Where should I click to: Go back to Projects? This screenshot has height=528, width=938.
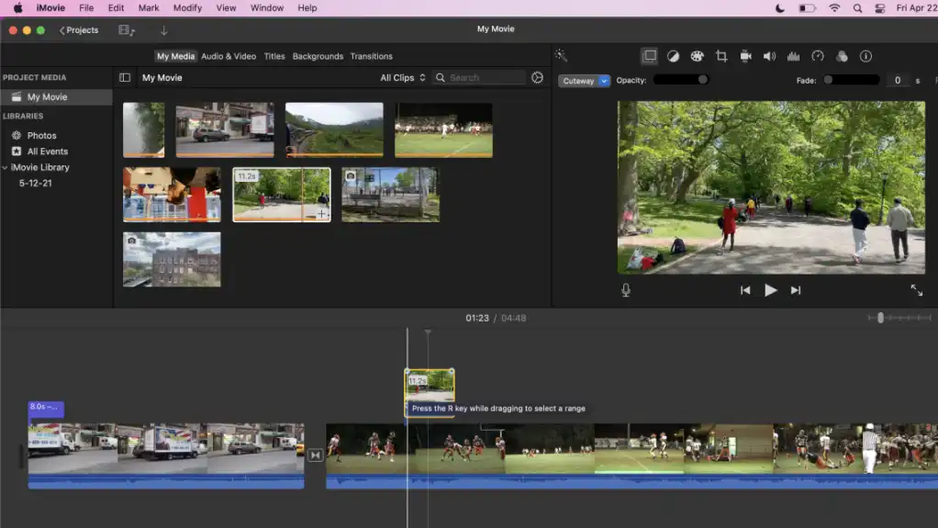tap(79, 30)
